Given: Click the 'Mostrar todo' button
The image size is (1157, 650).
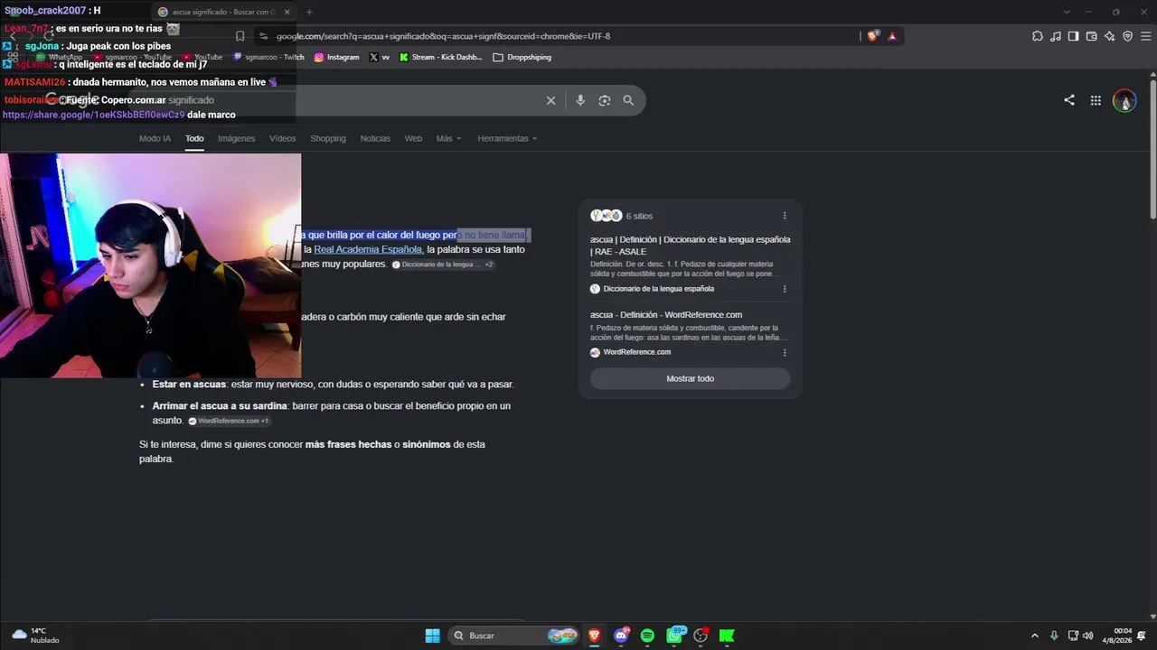Looking at the screenshot, I should click(690, 378).
